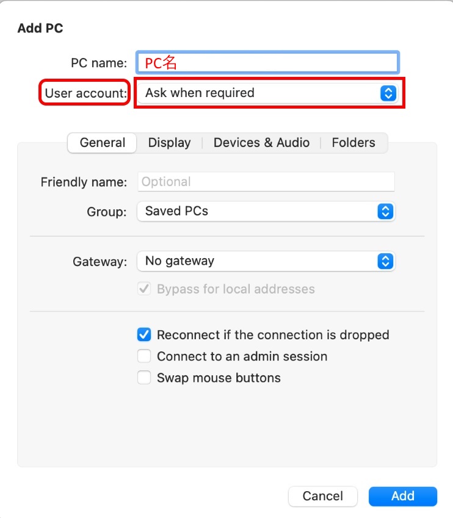
Task: Check the Swap mouse buttons option
Action: point(144,378)
